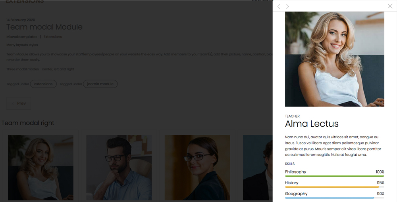Click the blue Geography skill bar
The width and height of the screenshot is (397, 202).
pyautogui.click(x=330, y=197)
